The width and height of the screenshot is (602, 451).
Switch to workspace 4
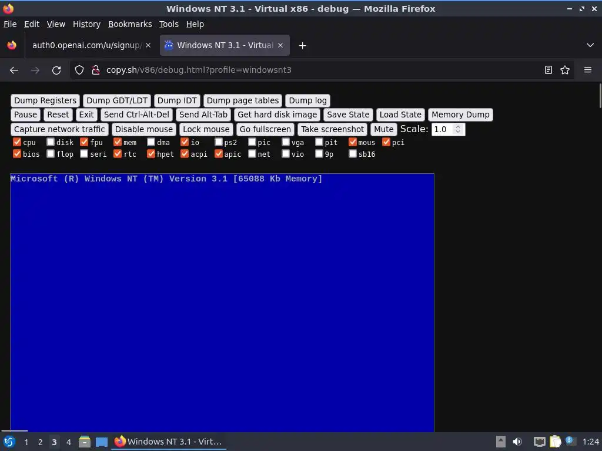[68, 442]
